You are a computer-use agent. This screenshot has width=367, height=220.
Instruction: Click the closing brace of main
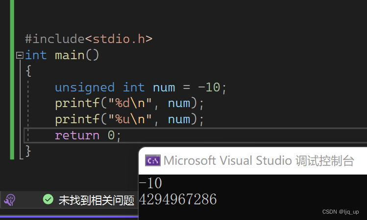[x=28, y=151]
